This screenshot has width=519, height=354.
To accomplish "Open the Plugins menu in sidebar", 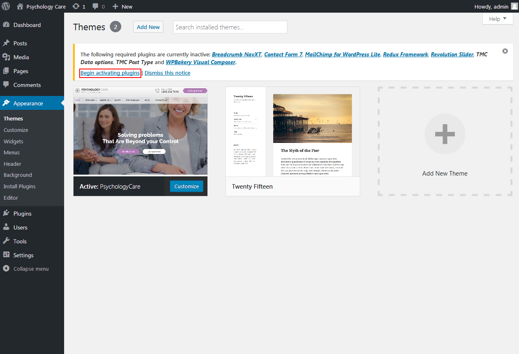I will point(22,214).
